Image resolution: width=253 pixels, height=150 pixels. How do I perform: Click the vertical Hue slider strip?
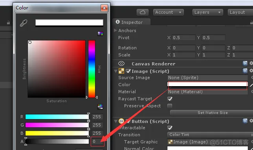coord(92,69)
